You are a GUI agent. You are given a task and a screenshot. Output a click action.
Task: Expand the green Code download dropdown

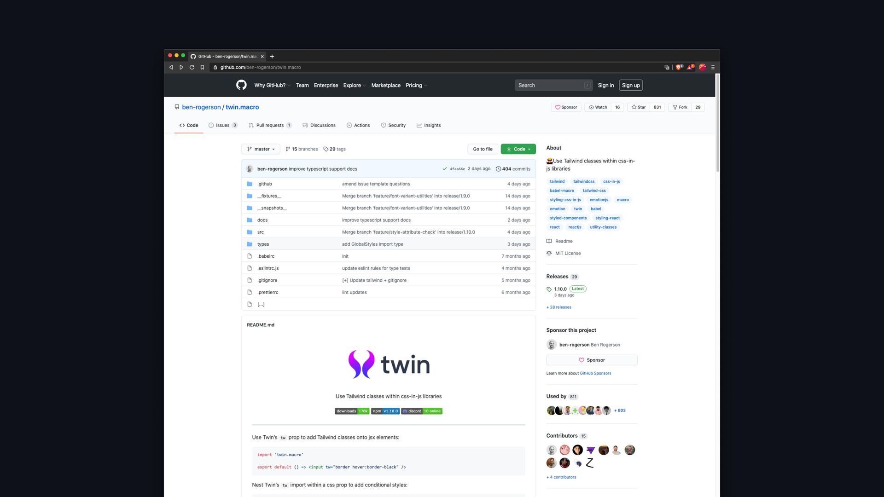518,149
